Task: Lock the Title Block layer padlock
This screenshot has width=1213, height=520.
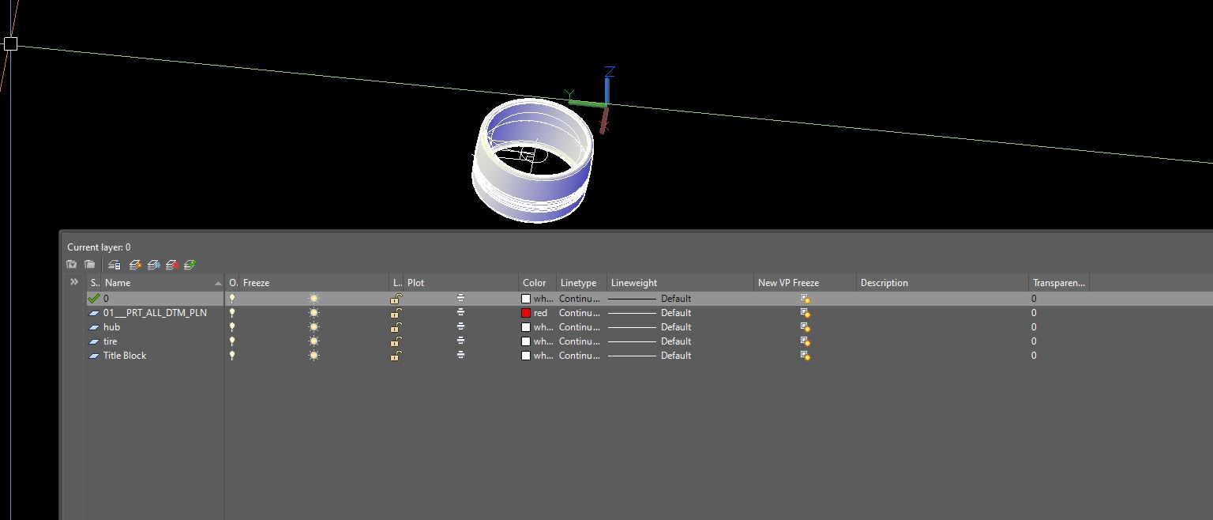Action: [396, 355]
